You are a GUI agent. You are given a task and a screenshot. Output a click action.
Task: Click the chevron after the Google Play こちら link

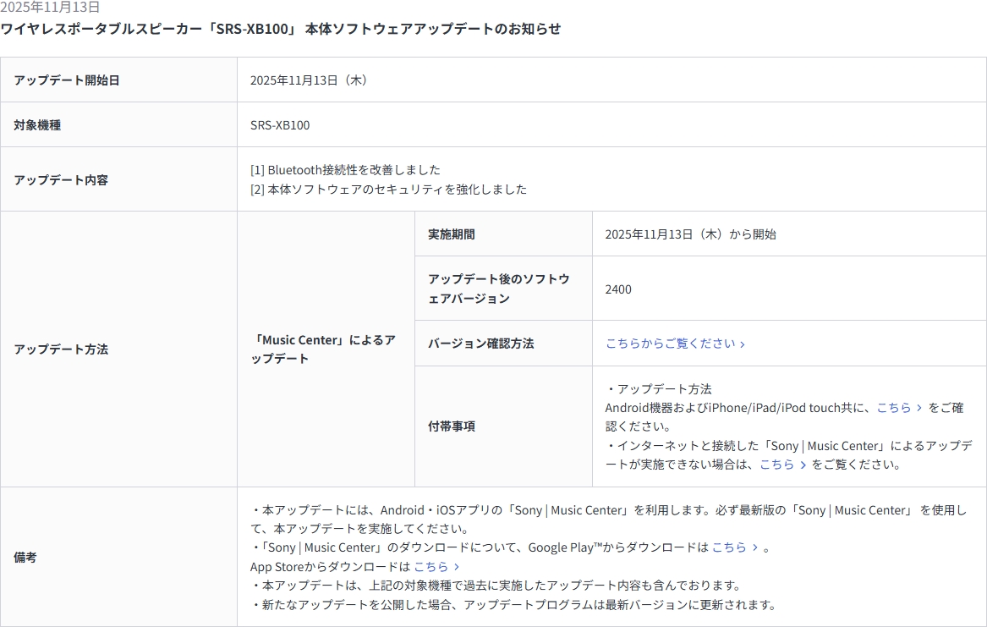[755, 547]
